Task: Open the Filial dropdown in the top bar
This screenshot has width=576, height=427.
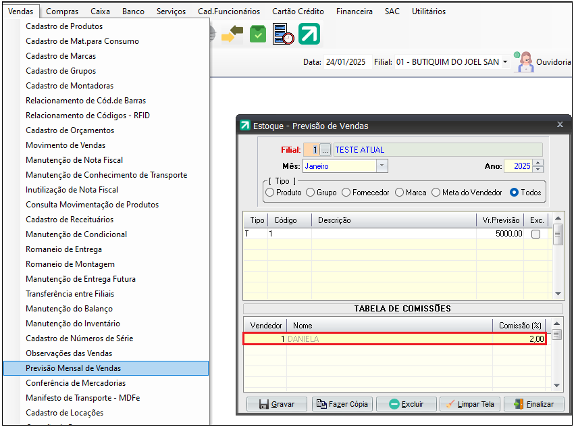Action: point(504,62)
